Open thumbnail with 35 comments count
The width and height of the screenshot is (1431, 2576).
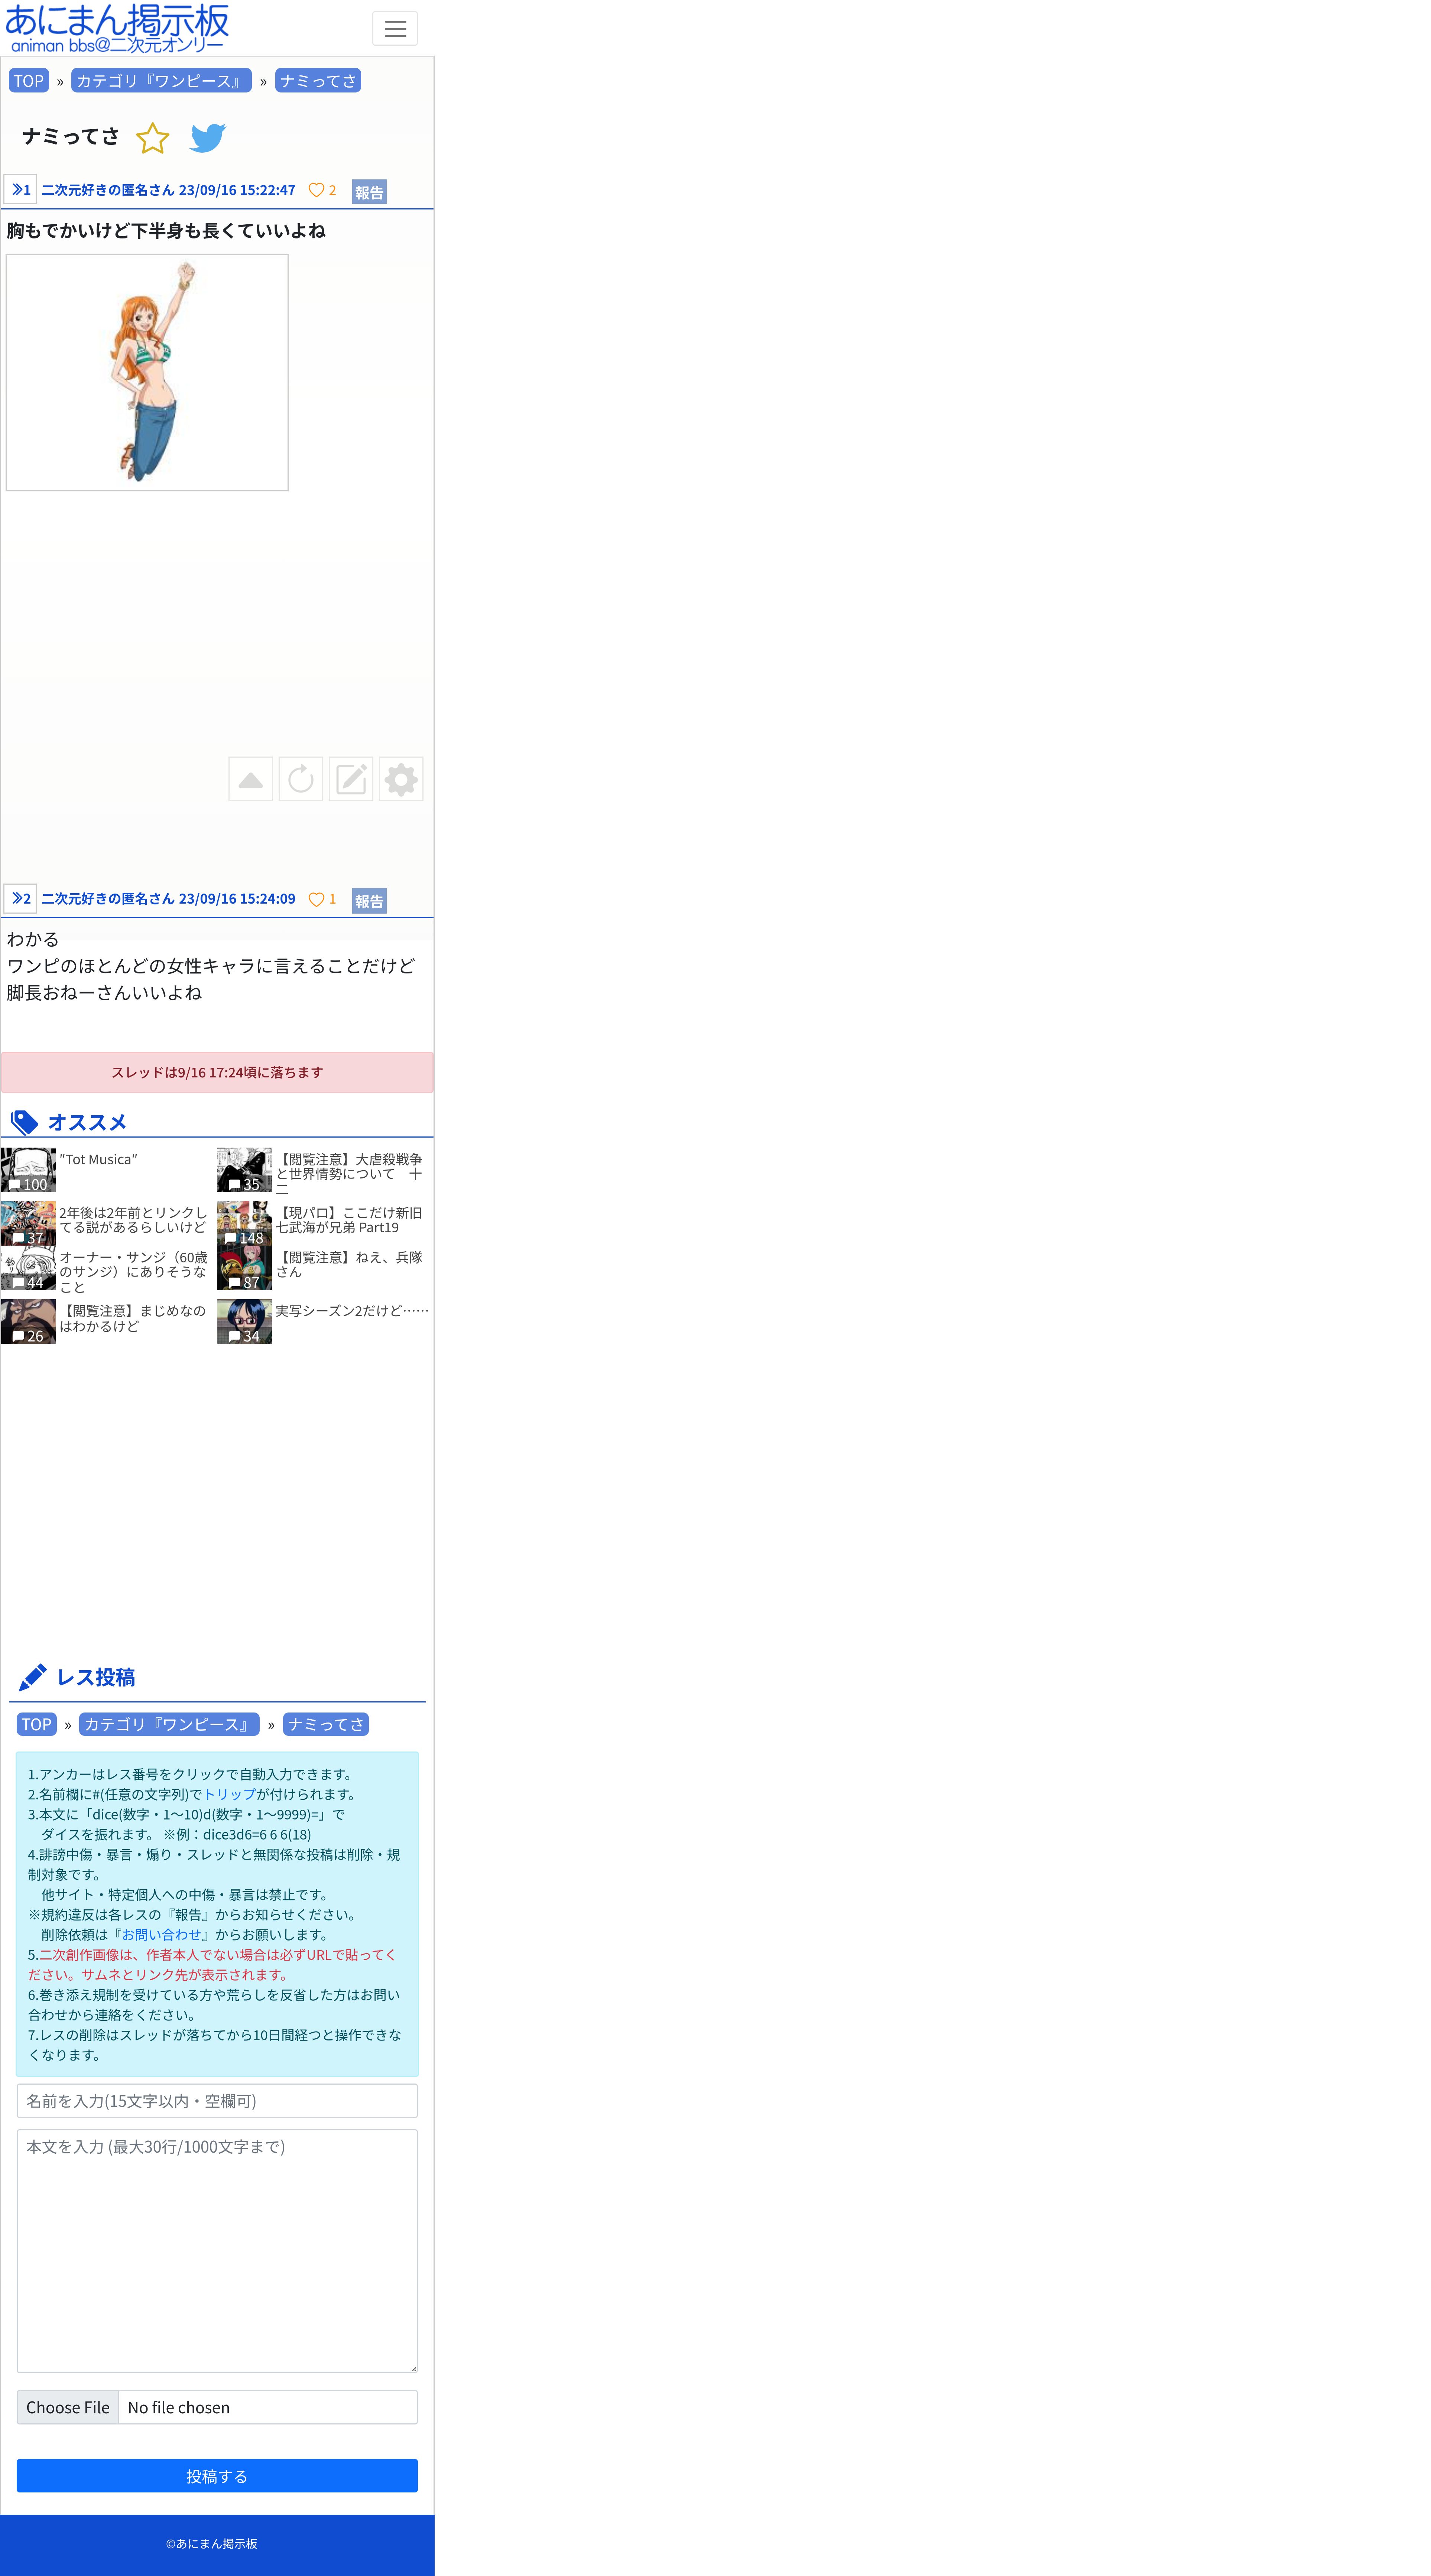point(244,1170)
